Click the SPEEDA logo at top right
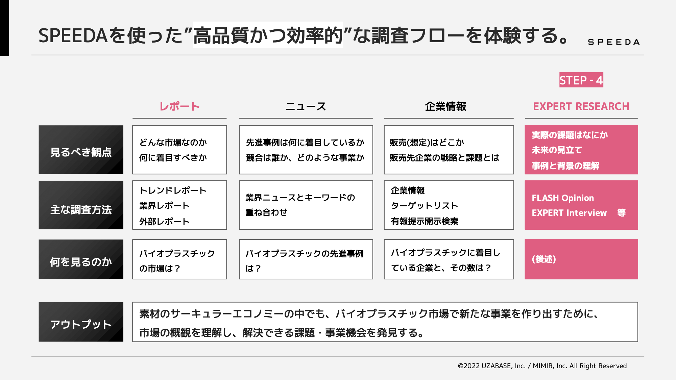This screenshot has height=380, width=676. point(614,42)
